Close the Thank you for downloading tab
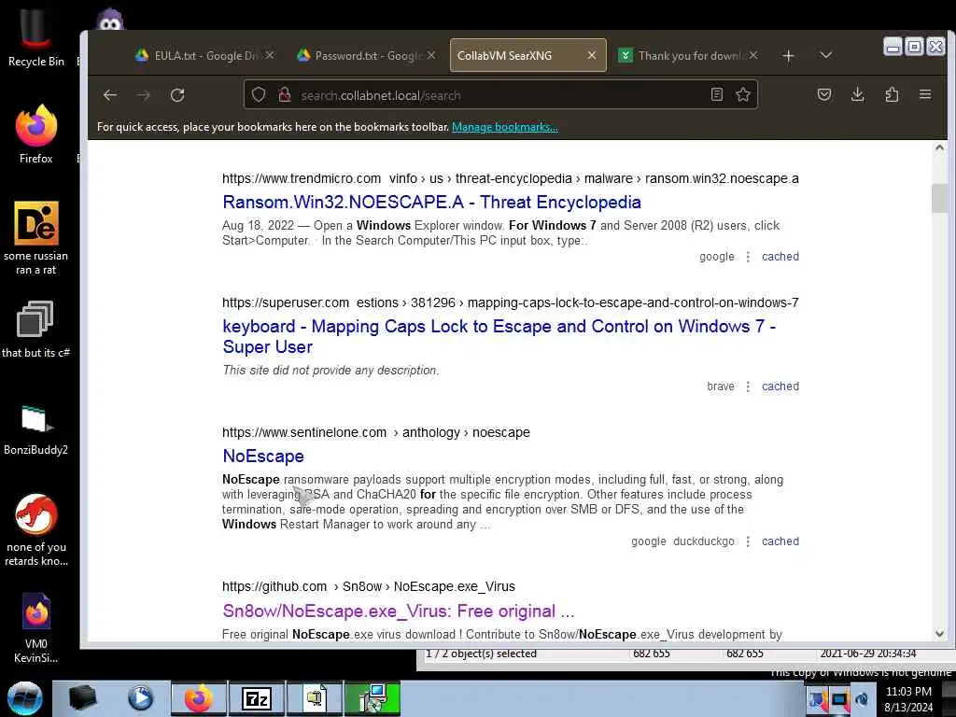Viewport: 956px width, 717px height. pos(753,55)
